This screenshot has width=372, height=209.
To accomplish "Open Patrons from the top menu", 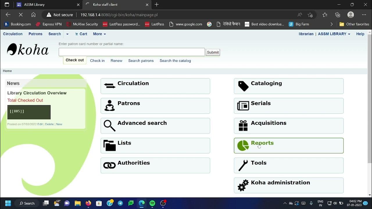I will [x=35, y=34].
